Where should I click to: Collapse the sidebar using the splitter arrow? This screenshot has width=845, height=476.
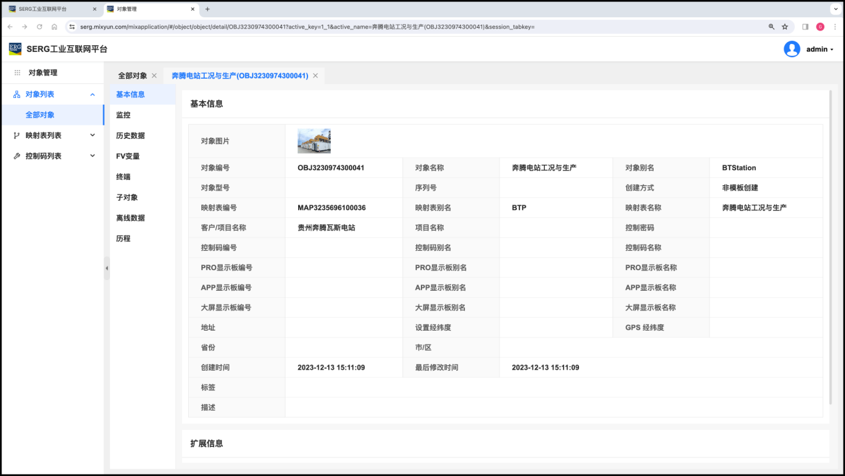(x=107, y=268)
